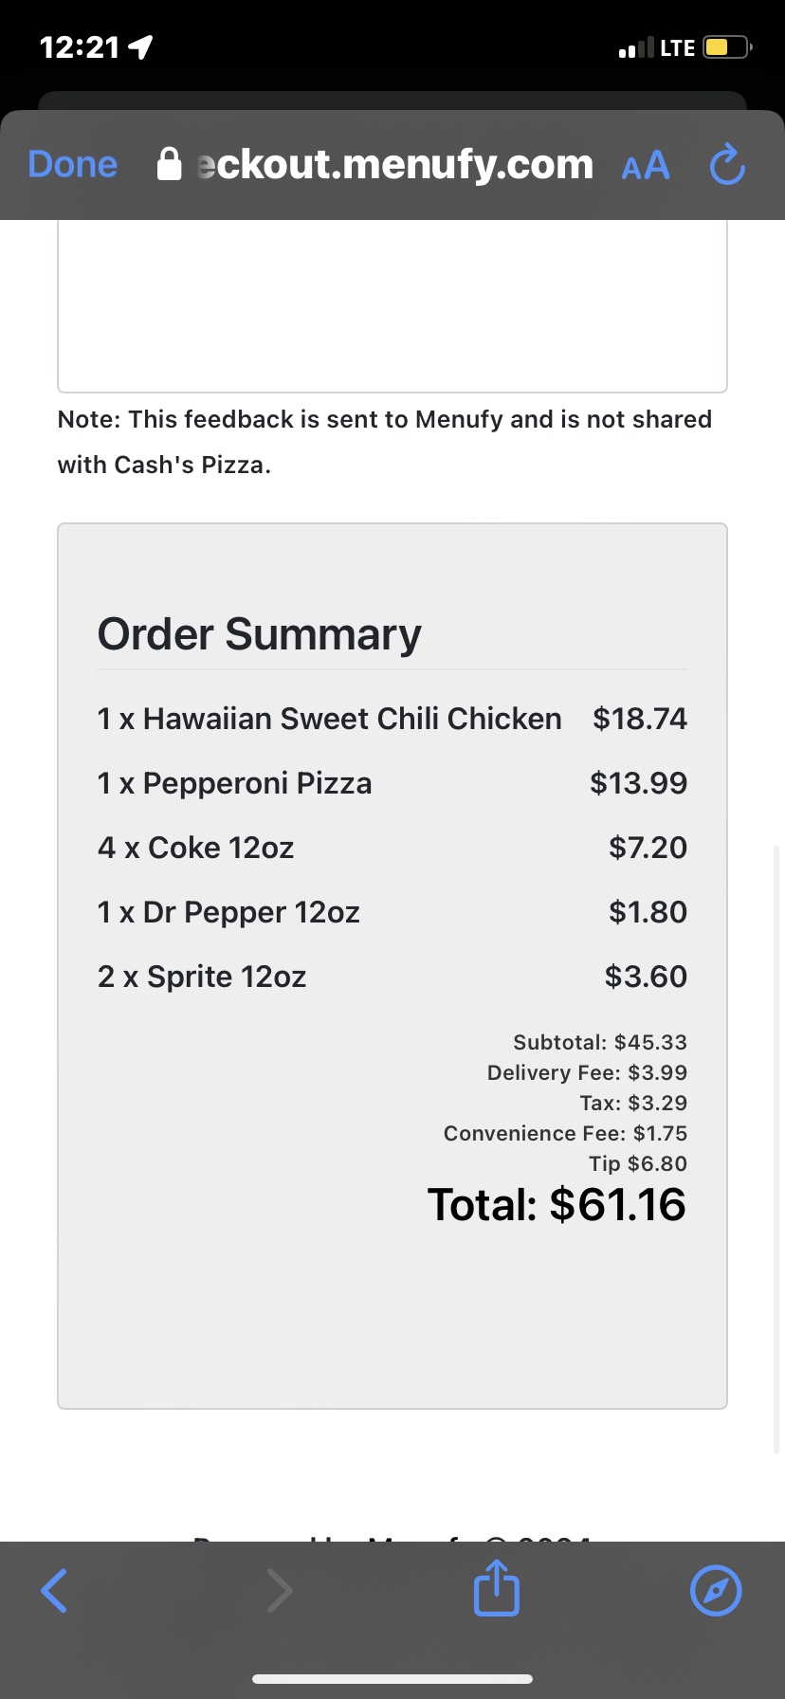Image resolution: width=785 pixels, height=1699 pixels.
Task: Tap the feedback text box
Action: pyautogui.click(x=392, y=305)
